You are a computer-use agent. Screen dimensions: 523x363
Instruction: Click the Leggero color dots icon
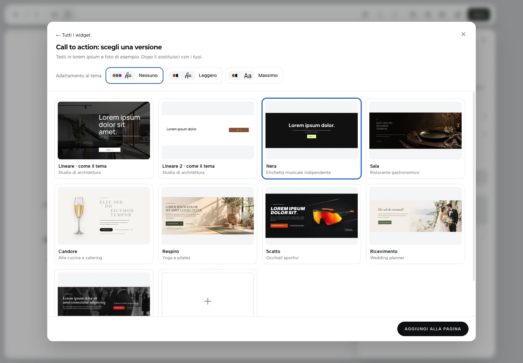(x=176, y=76)
